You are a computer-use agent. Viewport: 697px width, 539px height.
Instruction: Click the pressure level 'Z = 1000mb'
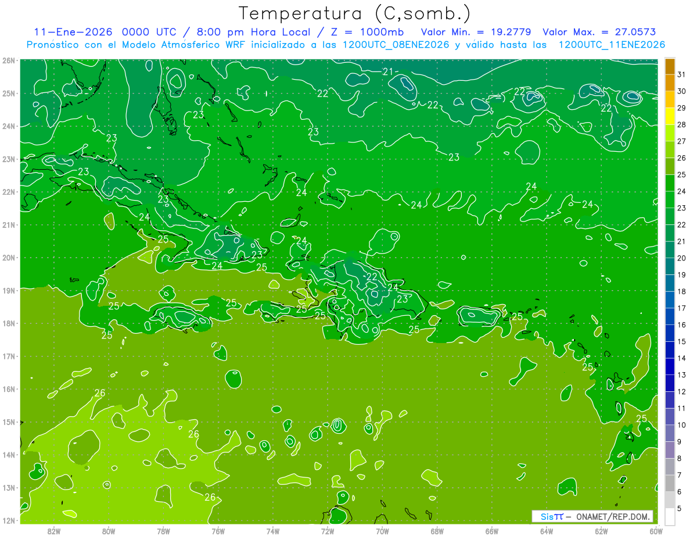[x=367, y=32]
